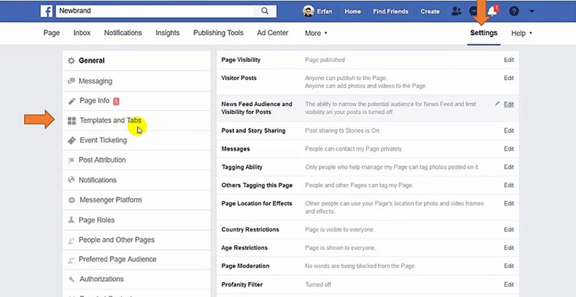Click the Erfan profile picture

point(307,12)
